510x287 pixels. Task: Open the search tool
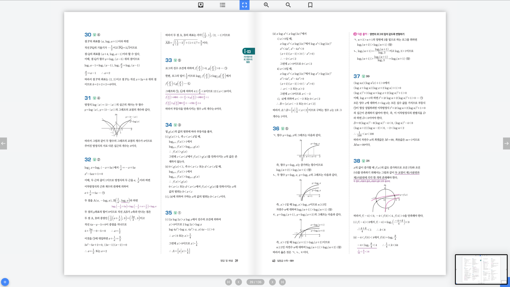pos(288,5)
